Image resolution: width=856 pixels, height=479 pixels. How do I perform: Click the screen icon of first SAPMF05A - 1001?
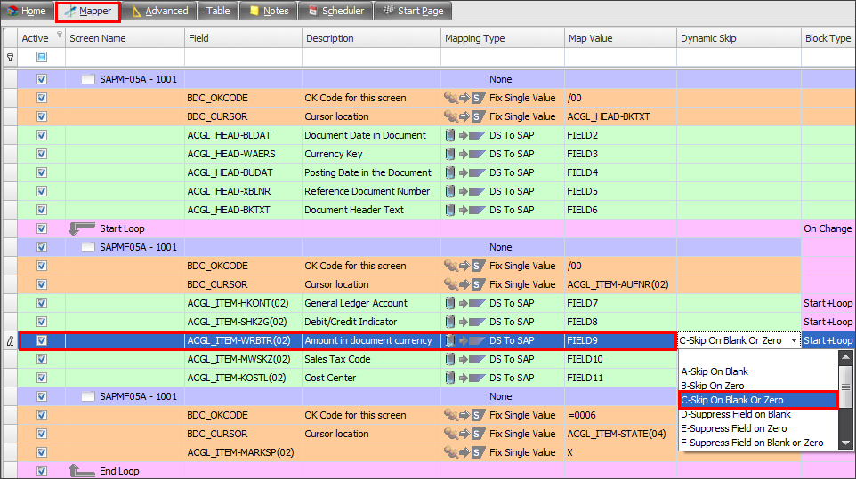click(x=88, y=79)
